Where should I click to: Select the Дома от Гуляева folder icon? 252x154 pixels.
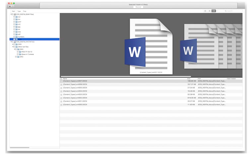(x=20, y=54)
